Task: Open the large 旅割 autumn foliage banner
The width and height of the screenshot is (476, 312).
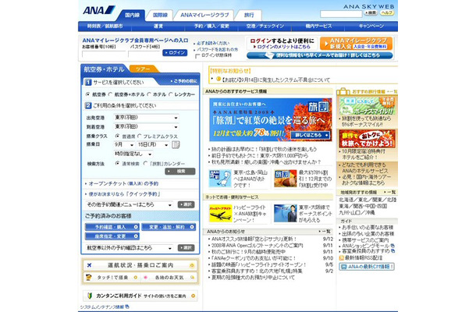Action: pos(270,119)
